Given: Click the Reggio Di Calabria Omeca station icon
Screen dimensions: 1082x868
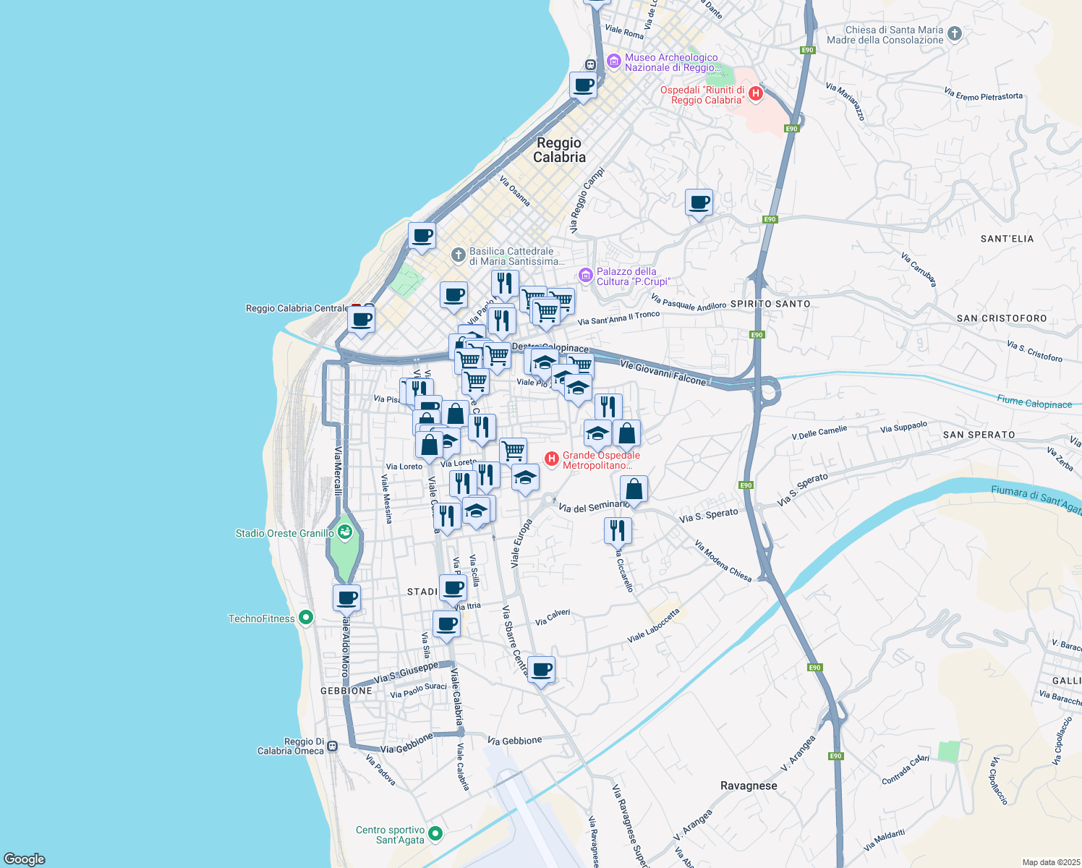Looking at the screenshot, I should click(x=332, y=746).
